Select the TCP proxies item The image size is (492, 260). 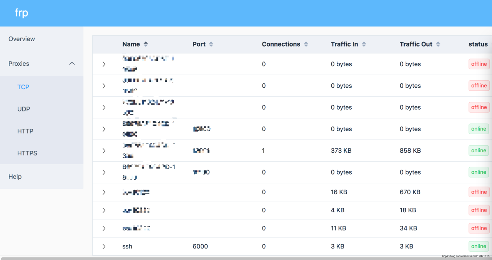click(23, 87)
